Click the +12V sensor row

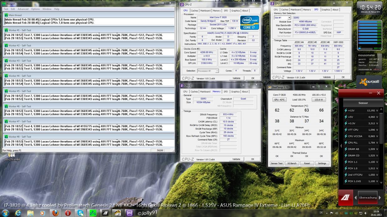[361, 110]
